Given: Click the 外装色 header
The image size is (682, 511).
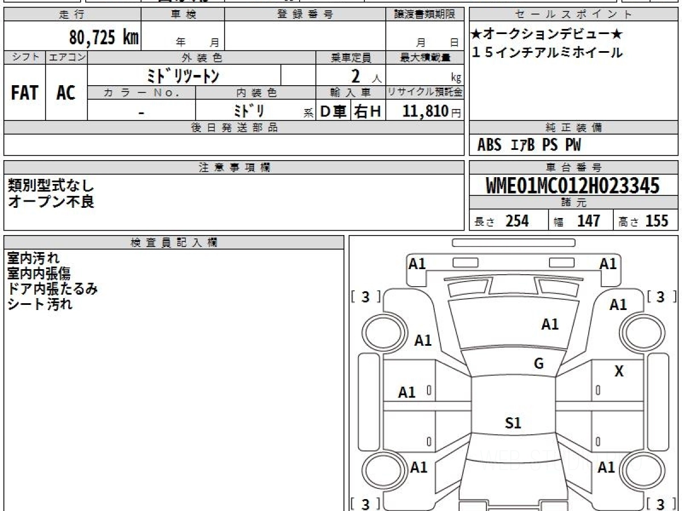Looking at the screenshot, I should 202,57.
